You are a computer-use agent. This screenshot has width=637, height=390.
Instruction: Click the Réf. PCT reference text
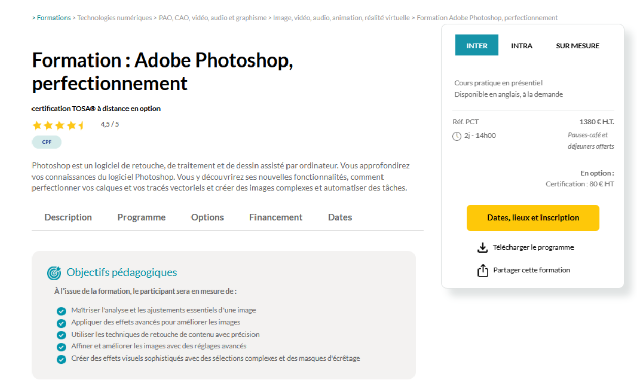466,122
